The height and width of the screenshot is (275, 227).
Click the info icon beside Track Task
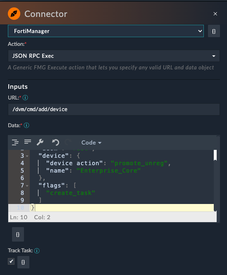coord(37,251)
